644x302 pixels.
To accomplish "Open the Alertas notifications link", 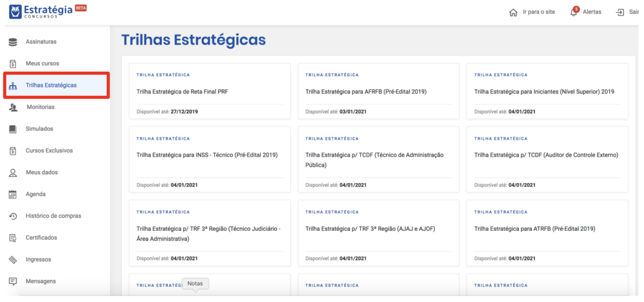I will click(592, 12).
